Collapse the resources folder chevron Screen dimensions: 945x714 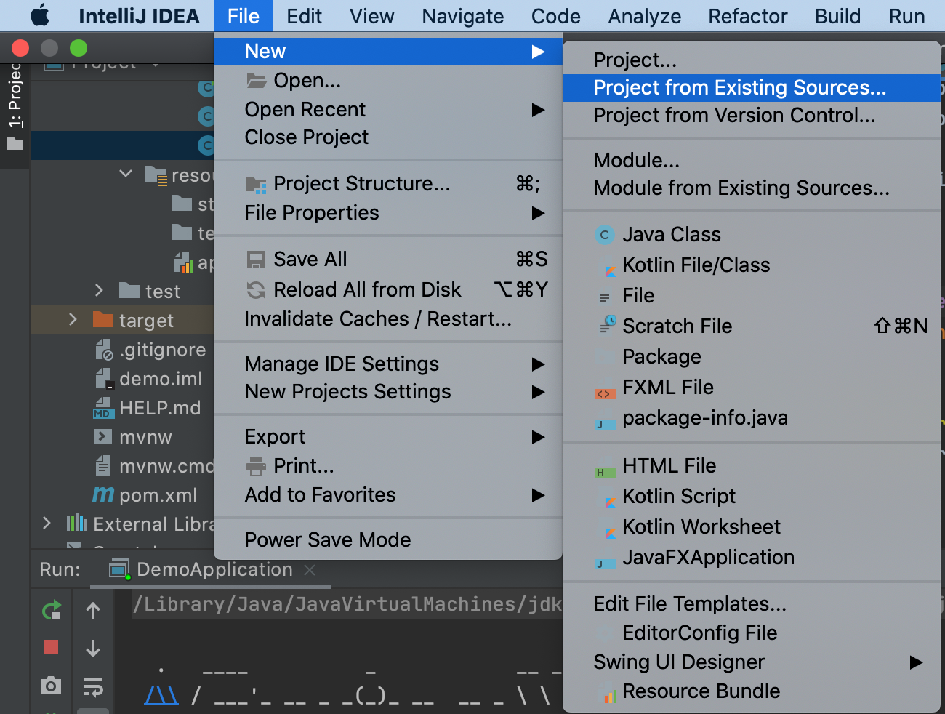(x=126, y=174)
